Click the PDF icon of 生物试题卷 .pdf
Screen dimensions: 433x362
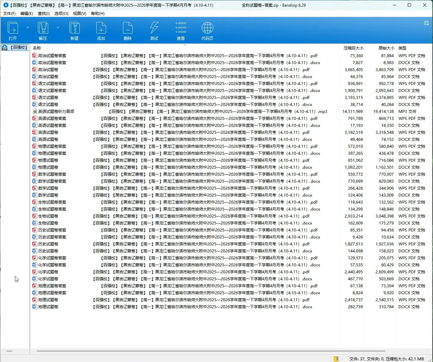point(34,216)
